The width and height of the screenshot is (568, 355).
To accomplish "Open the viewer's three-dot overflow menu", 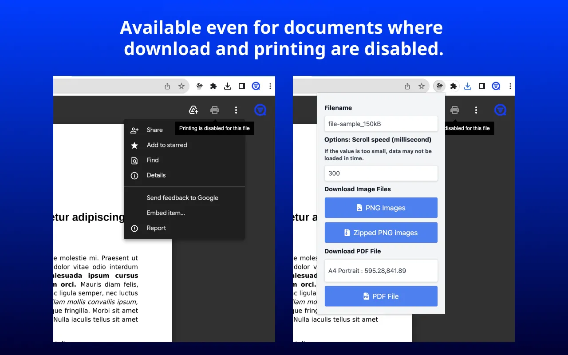I will tap(236, 110).
